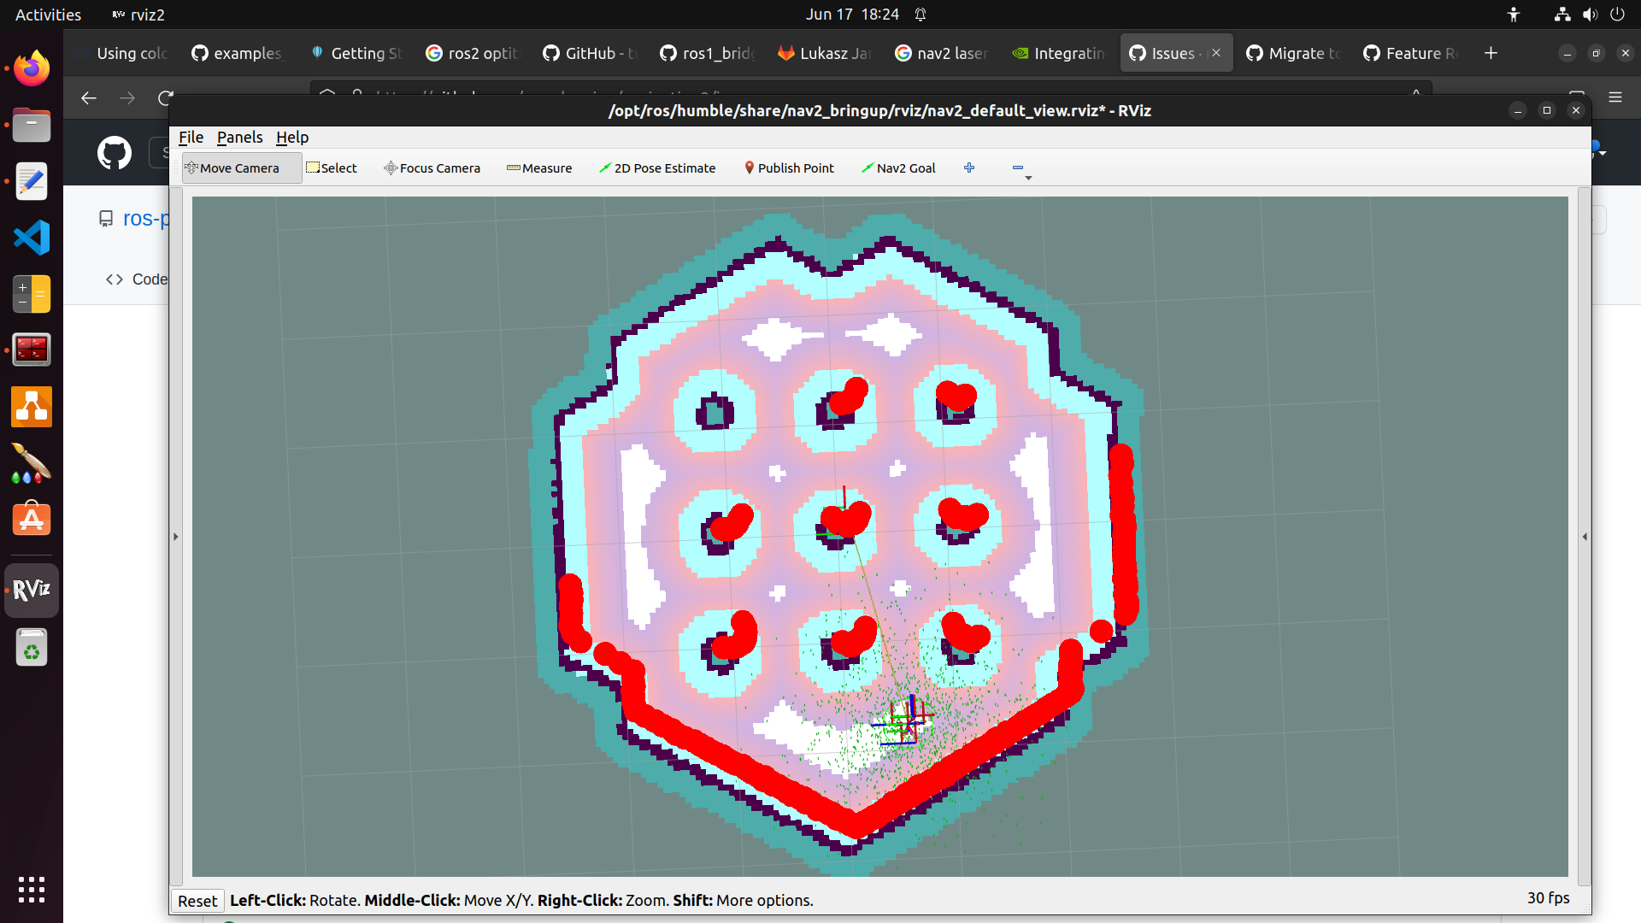The height and width of the screenshot is (923, 1641).
Task: Activate the Select tool in RViz
Action: 332,168
